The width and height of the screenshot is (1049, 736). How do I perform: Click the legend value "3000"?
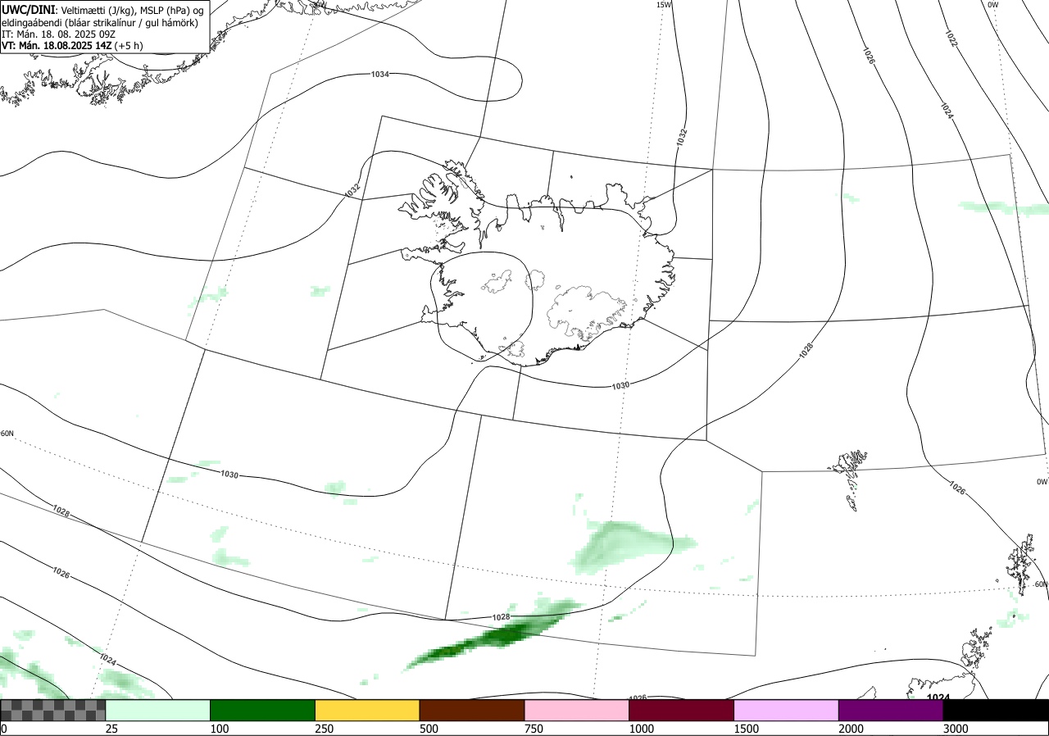click(x=956, y=729)
